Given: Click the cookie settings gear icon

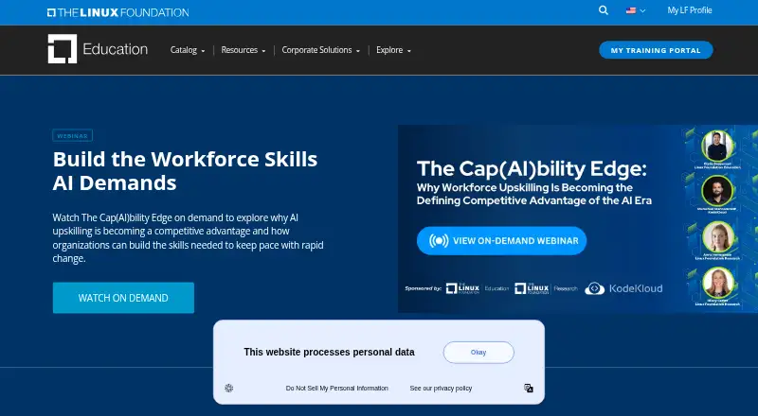Looking at the screenshot, I should 229,388.
